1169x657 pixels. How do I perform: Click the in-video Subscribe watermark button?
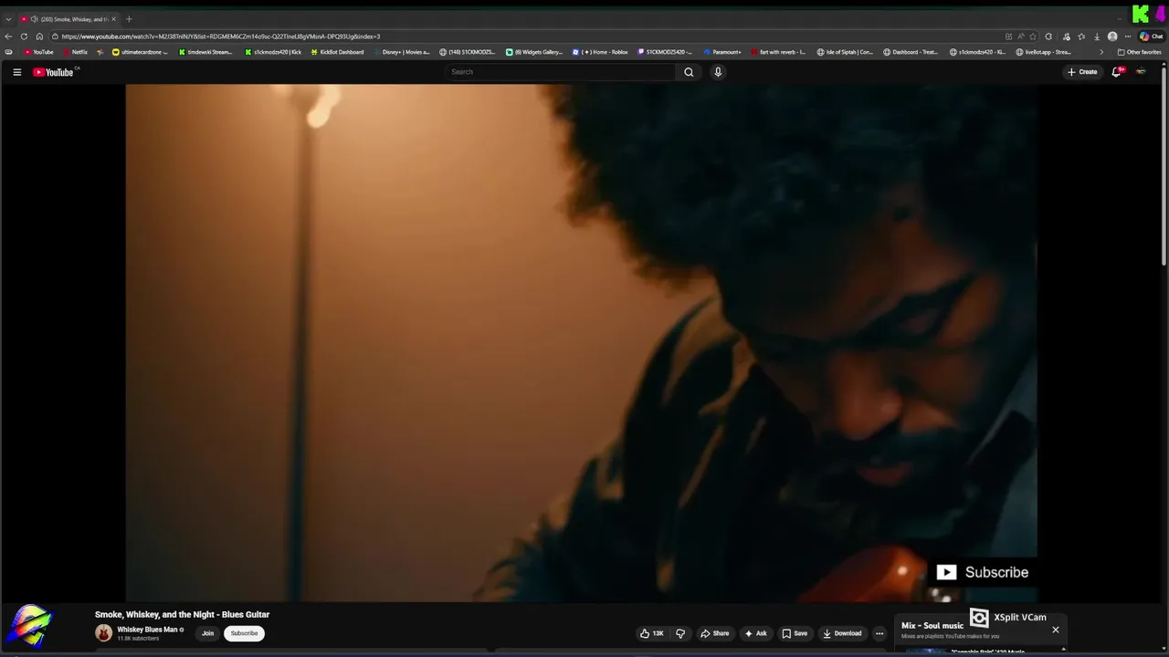coord(983,572)
